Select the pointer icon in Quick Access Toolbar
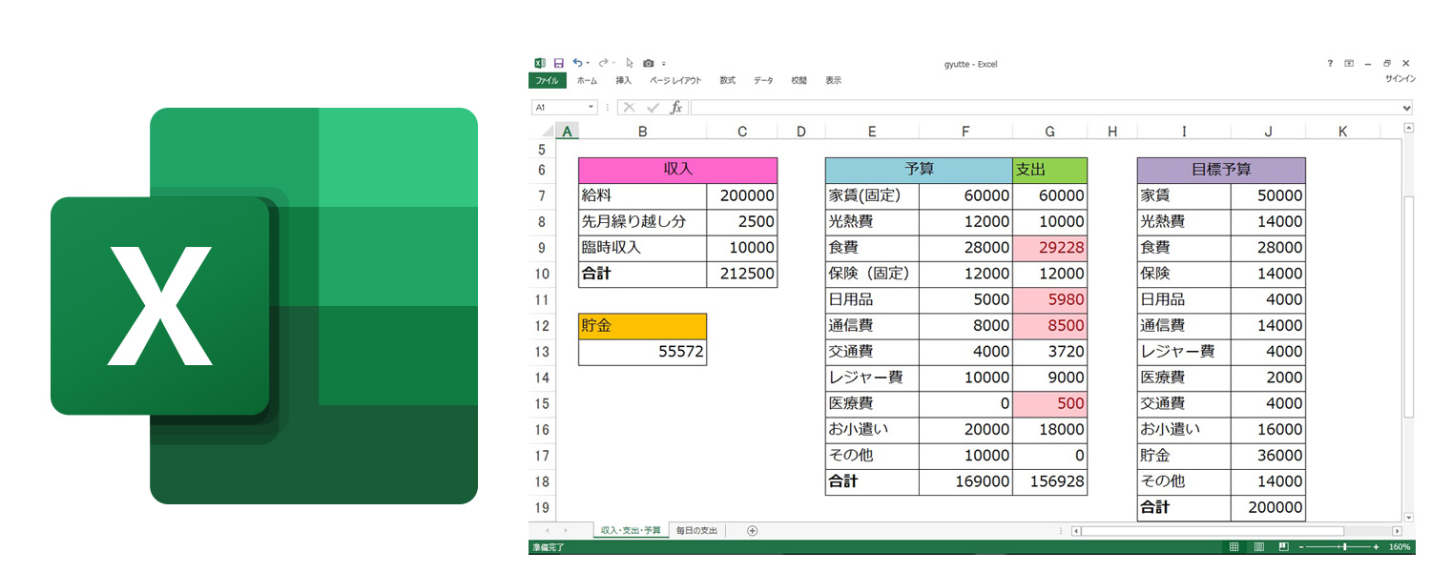 click(629, 63)
